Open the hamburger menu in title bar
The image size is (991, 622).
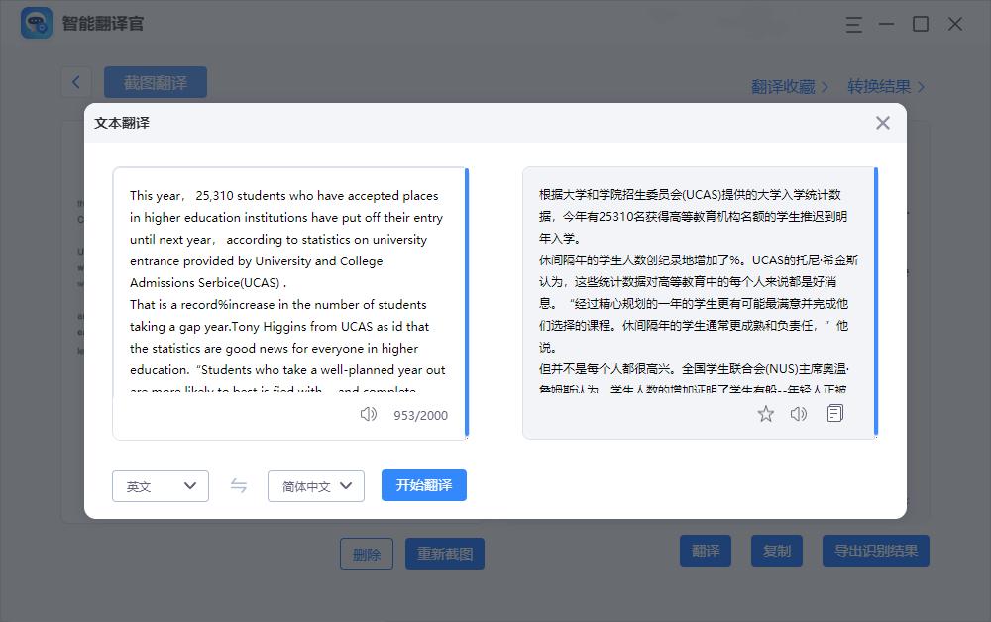tap(854, 23)
